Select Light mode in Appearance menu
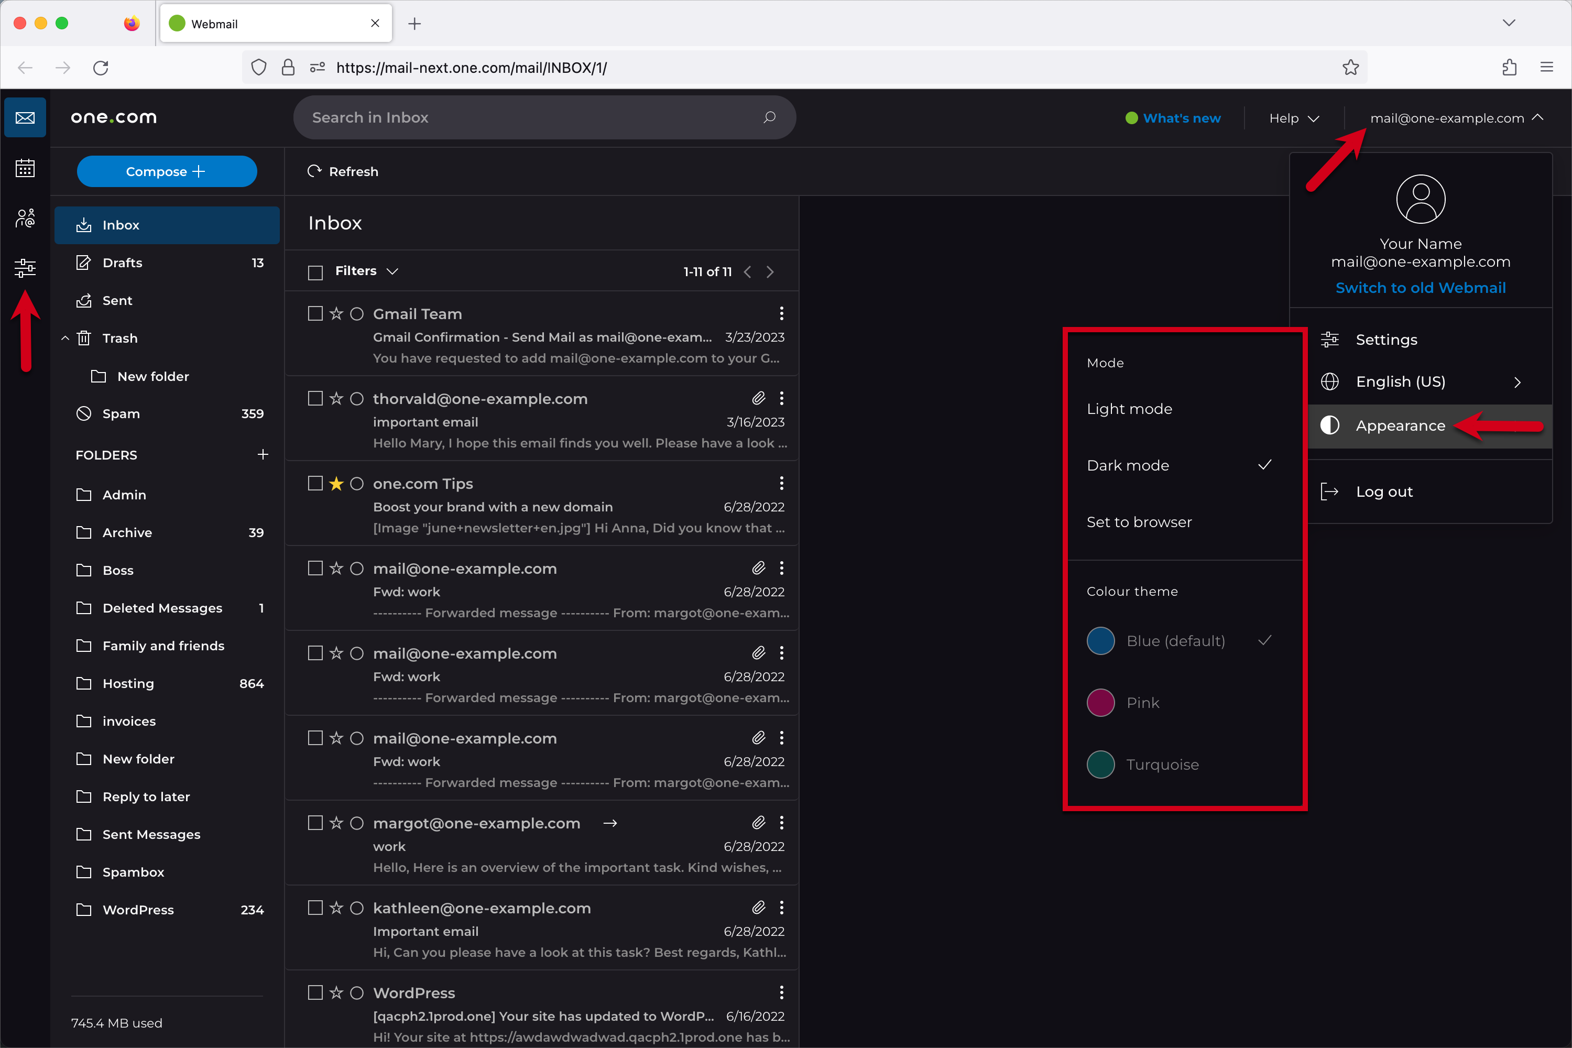Screen dimensions: 1572x1048 coord(1129,409)
